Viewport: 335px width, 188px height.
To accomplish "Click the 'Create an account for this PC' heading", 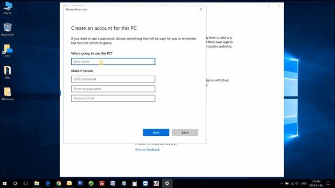I will click(104, 28).
